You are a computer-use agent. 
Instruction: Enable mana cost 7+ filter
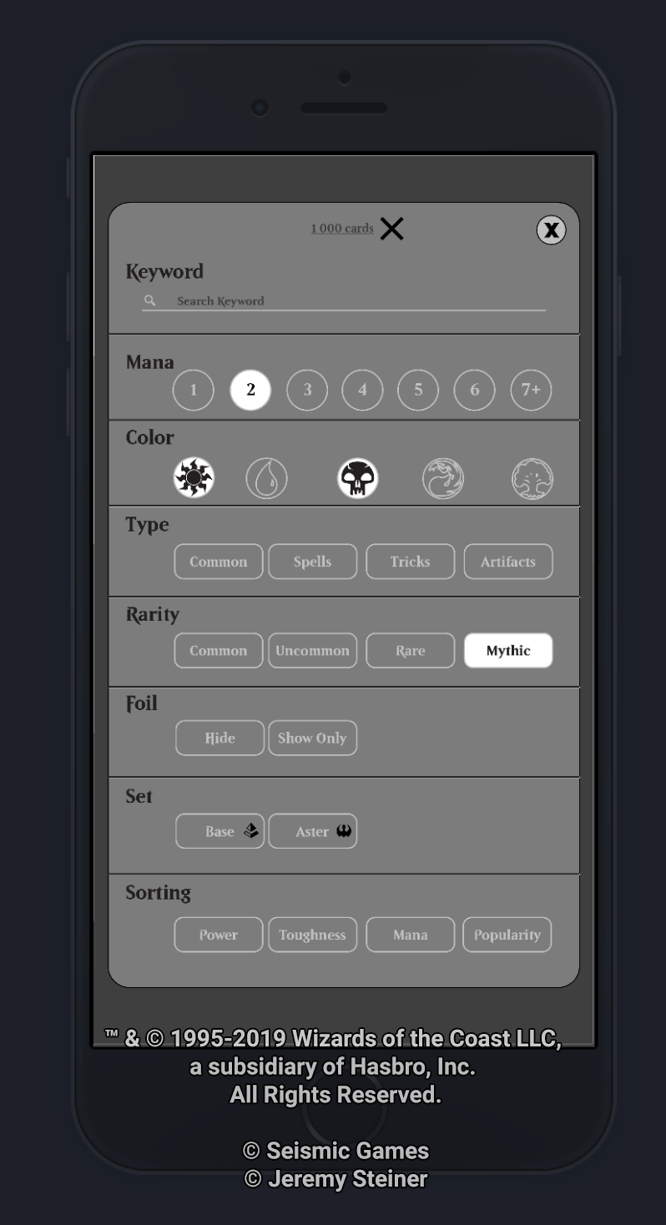point(531,390)
